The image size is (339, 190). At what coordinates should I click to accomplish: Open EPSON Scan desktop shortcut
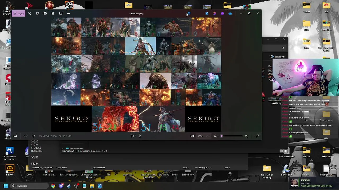pyautogui.click(x=286, y=170)
